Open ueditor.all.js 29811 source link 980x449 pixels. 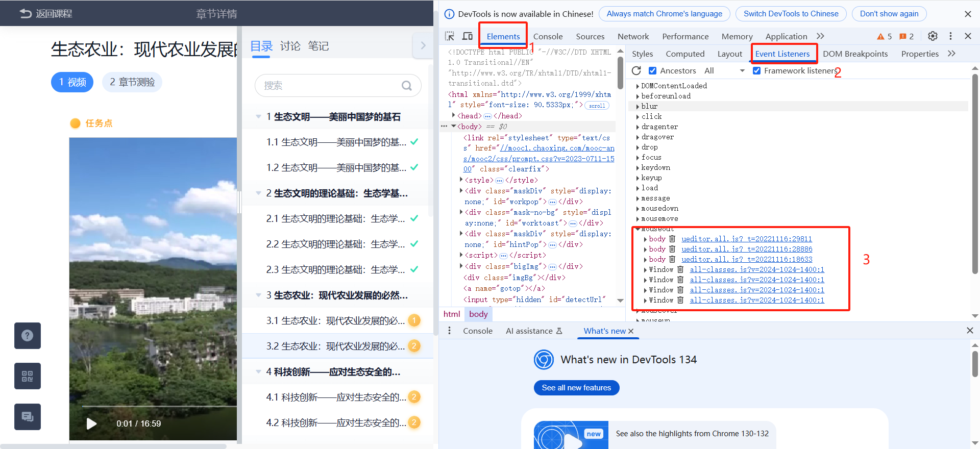coord(746,239)
